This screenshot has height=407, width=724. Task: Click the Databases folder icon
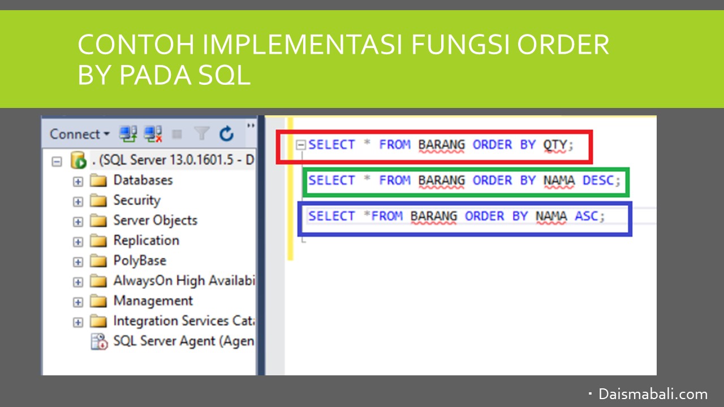click(x=98, y=181)
